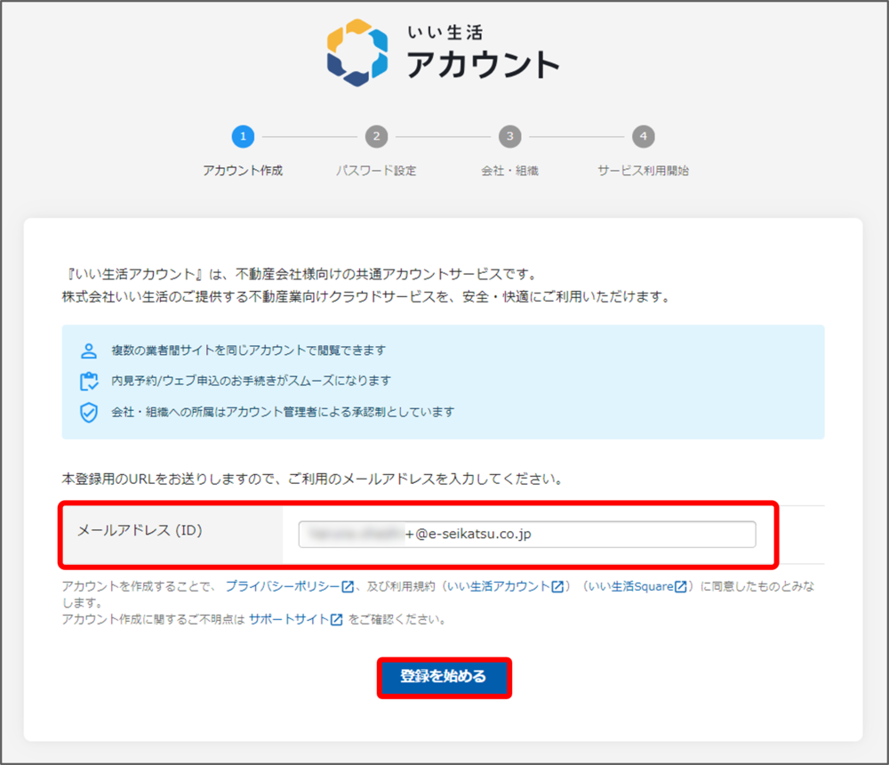Open the プライバシーポリシー link
This screenshot has width=889, height=765.
(x=283, y=586)
